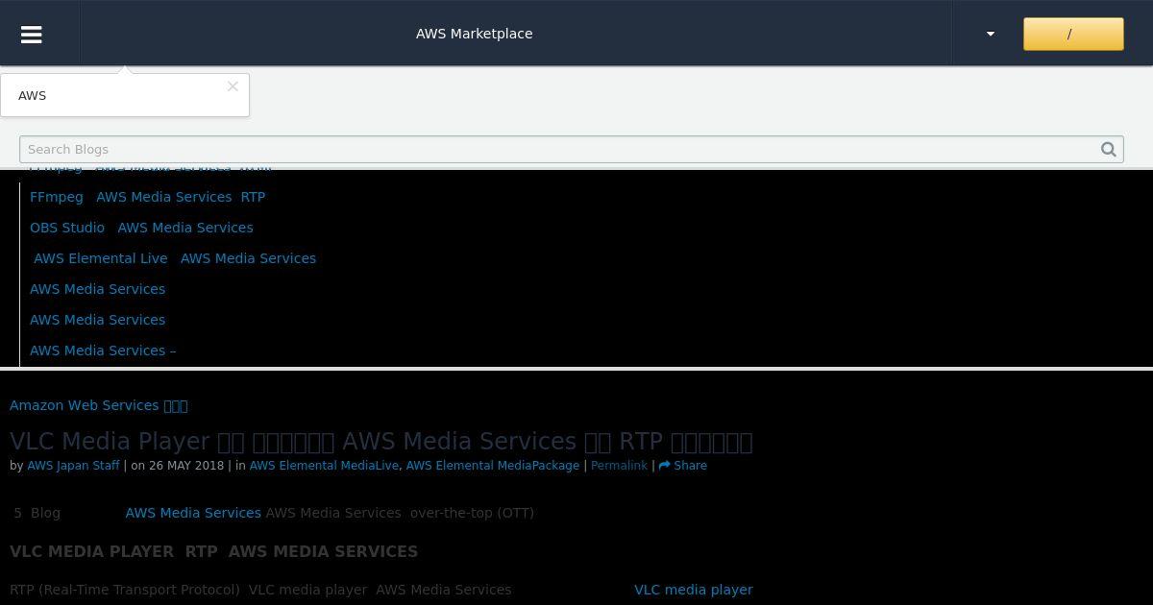Image resolution: width=1153 pixels, height=605 pixels.
Task: Open the VLC media player link
Action: click(x=694, y=590)
